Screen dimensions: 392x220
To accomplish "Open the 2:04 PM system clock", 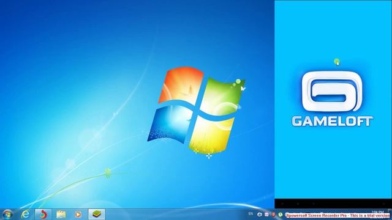I will 377,212.
